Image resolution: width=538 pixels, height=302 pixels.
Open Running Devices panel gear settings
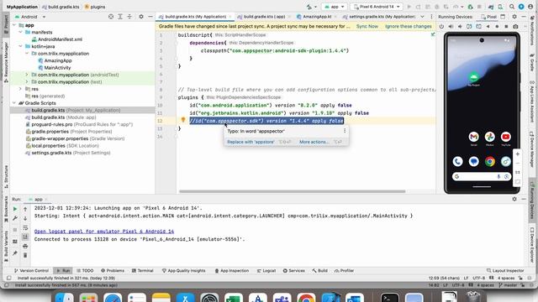click(x=514, y=17)
